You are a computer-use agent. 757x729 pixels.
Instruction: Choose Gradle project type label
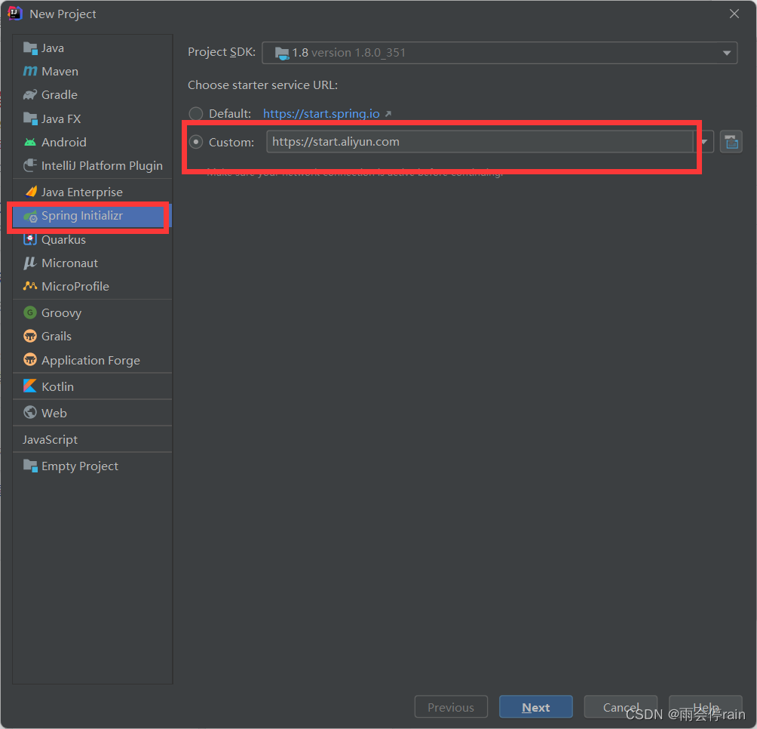point(60,94)
